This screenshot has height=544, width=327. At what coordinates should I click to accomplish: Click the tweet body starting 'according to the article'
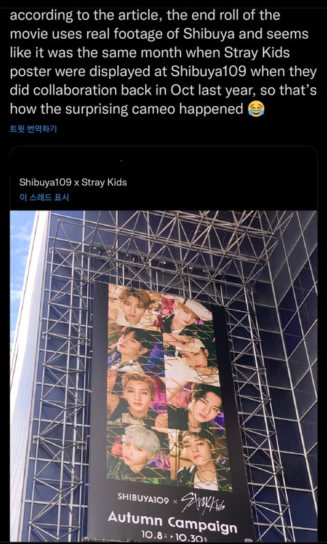click(163, 62)
